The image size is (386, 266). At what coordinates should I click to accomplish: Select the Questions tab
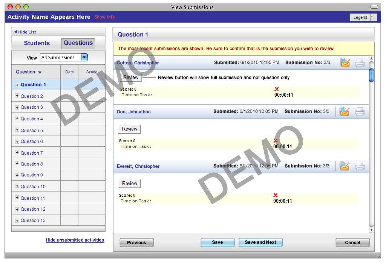78,43
